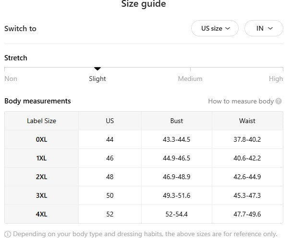Screen dimensions: 291x239
Task: Click the 3XL label size row
Action: 41,195
